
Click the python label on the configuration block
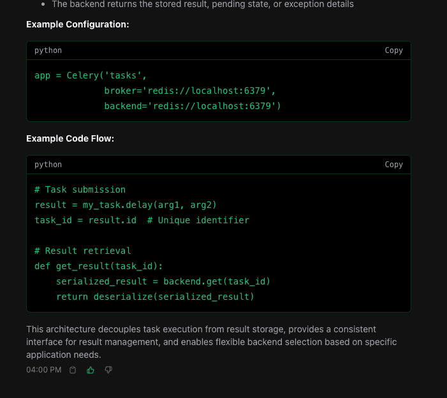pyautogui.click(x=48, y=50)
